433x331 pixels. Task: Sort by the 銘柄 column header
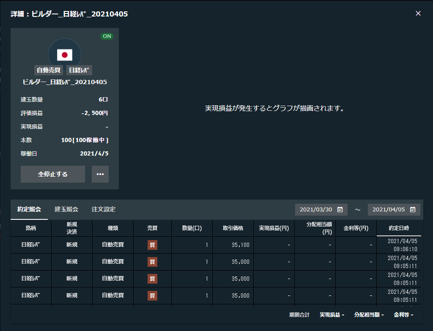[31, 228]
